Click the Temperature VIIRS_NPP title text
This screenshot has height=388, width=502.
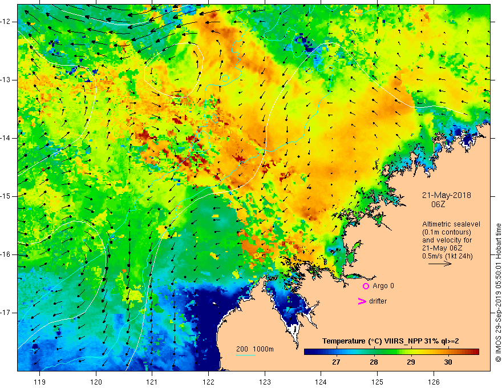[390, 341]
